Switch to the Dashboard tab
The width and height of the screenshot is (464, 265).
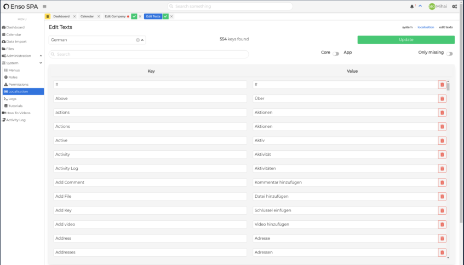pyautogui.click(x=61, y=16)
